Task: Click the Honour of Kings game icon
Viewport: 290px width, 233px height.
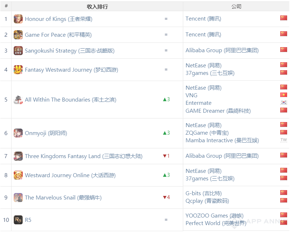Action: [x=18, y=19]
